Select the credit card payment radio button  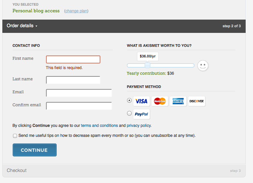(x=129, y=100)
